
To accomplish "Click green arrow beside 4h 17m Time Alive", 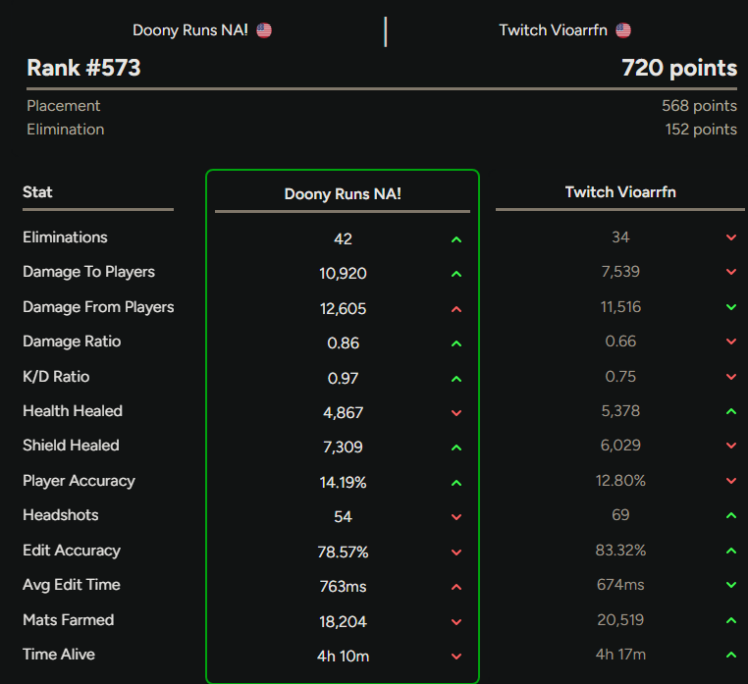I will [731, 654].
